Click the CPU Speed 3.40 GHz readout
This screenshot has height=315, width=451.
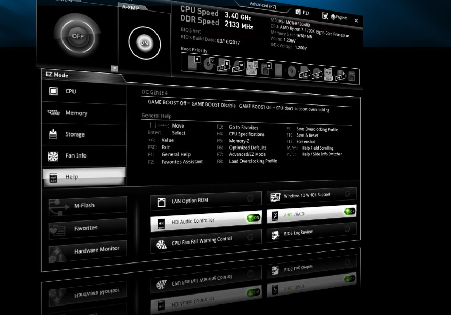216,13
